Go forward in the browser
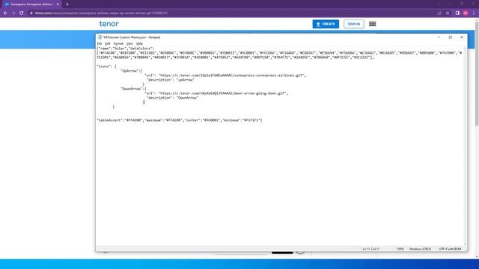 click(x=13, y=13)
